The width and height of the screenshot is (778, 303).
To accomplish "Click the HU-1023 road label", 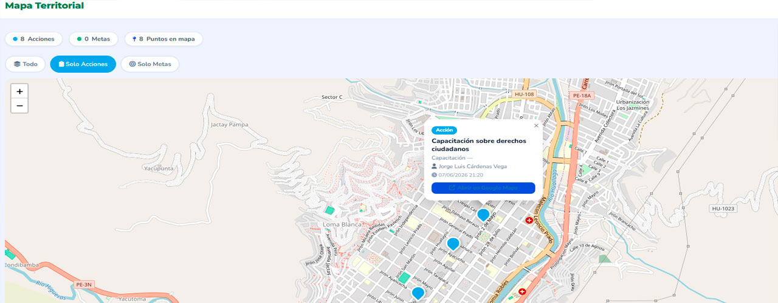I will (723, 208).
